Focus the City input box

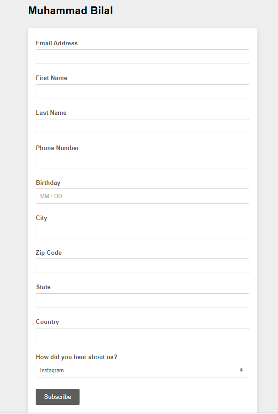click(x=142, y=231)
